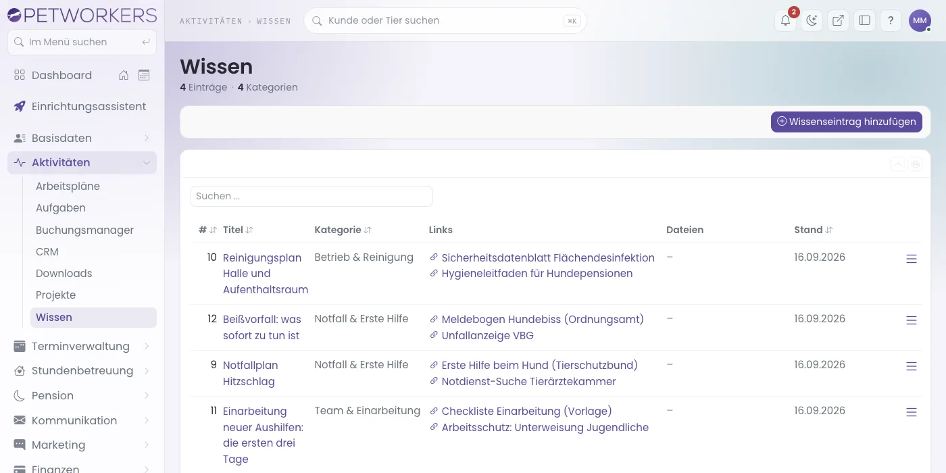Expand the Terminverwaltung menu
Screen dimensions: 946x473
point(82,346)
